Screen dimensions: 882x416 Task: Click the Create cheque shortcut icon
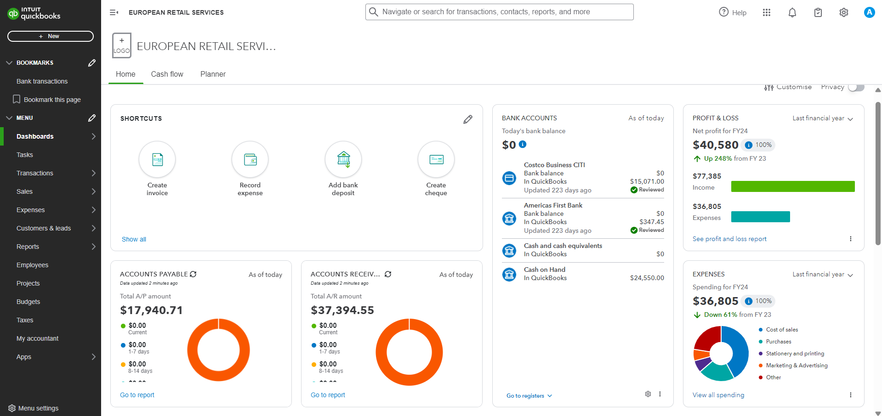(x=436, y=159)
